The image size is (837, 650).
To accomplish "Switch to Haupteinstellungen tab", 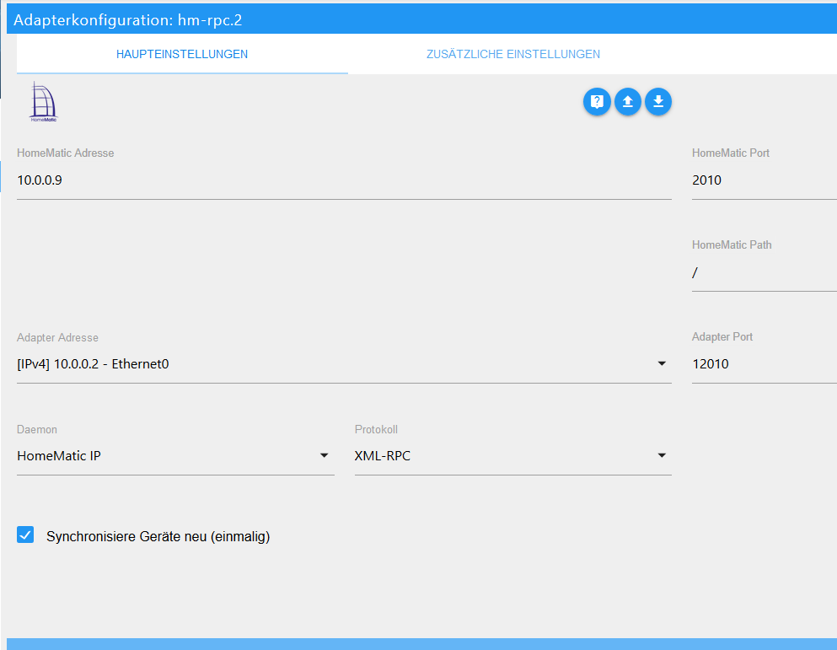I will click(x=182, y=54).
